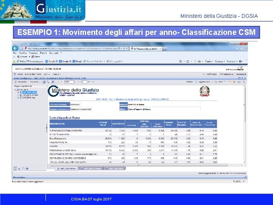Viewport: 273px width, 205px height.
Task: Click the Google (3) bookmark
Action: pos(52,61)
